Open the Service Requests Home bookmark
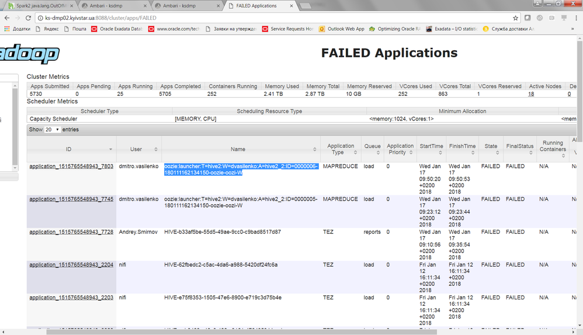The width and height of the screenshot is (583, 335). 288,29
